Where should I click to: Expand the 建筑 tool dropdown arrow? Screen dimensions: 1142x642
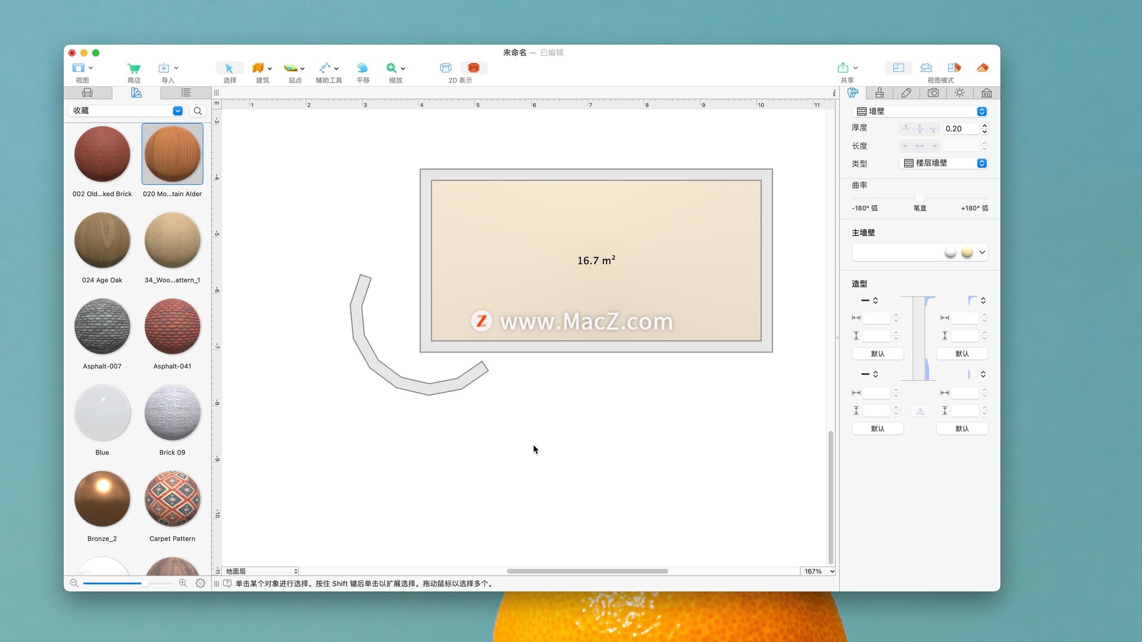(270, 68)
